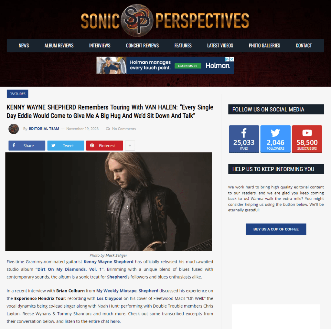The height and width of the screenshot is (329, 331).
Task: Go to Photo Galleries menu item
Action: pyautogui.click(x=264, y=46)
